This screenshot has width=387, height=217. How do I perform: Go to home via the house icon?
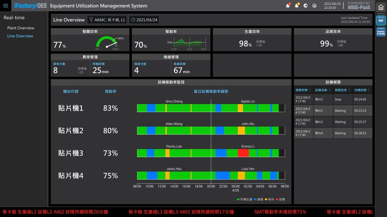[x=381, y=7]
